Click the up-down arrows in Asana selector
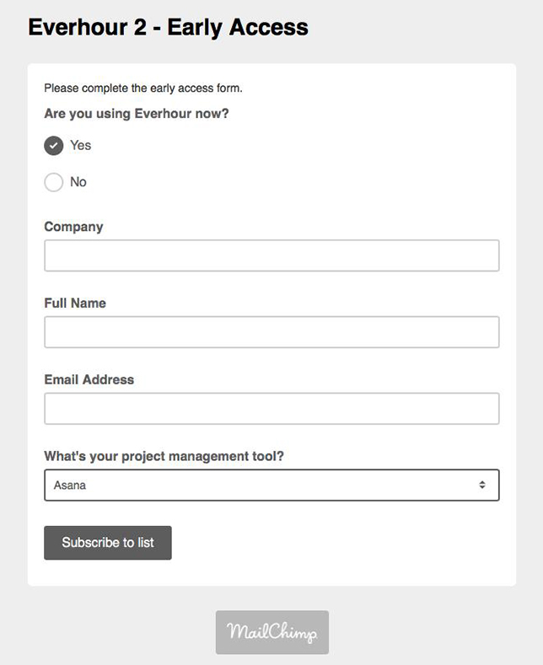Image resolution: width=543 pixels, height=665 pixels. coord(482,485)
